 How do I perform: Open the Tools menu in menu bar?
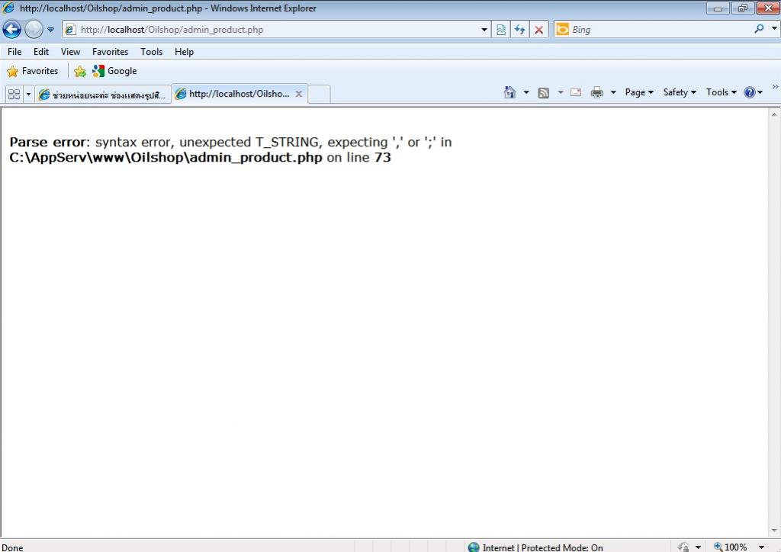coord(152,52)
